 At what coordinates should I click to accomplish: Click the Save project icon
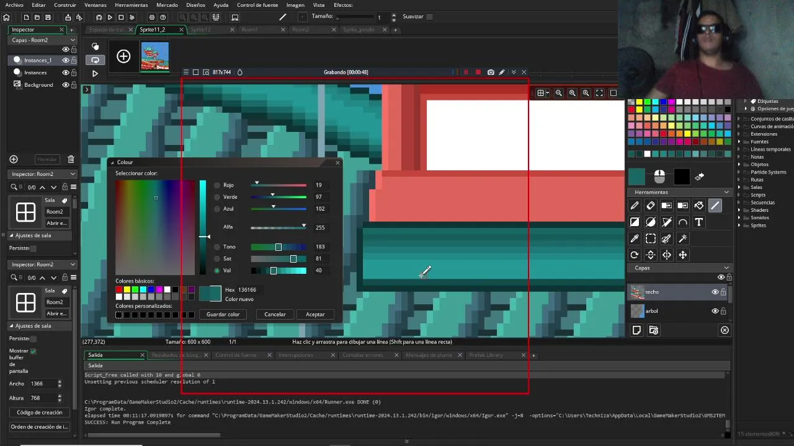pos(48,17)
